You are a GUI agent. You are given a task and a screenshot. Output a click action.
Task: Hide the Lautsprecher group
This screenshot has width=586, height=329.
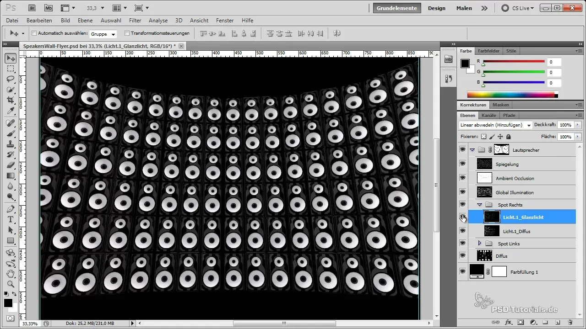point(462,150)
